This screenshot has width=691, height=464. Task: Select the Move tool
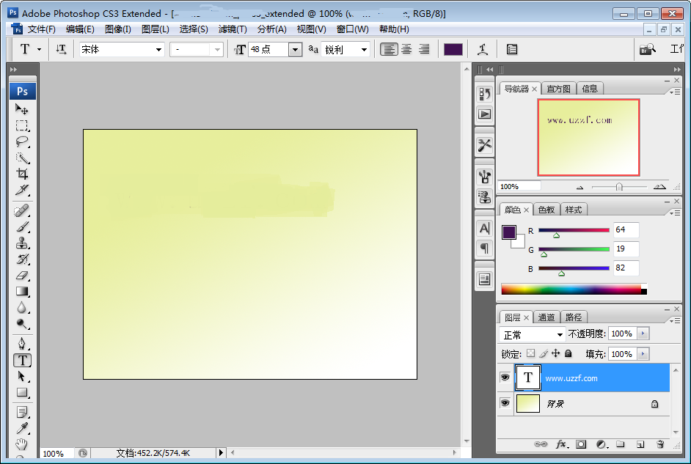22,109
